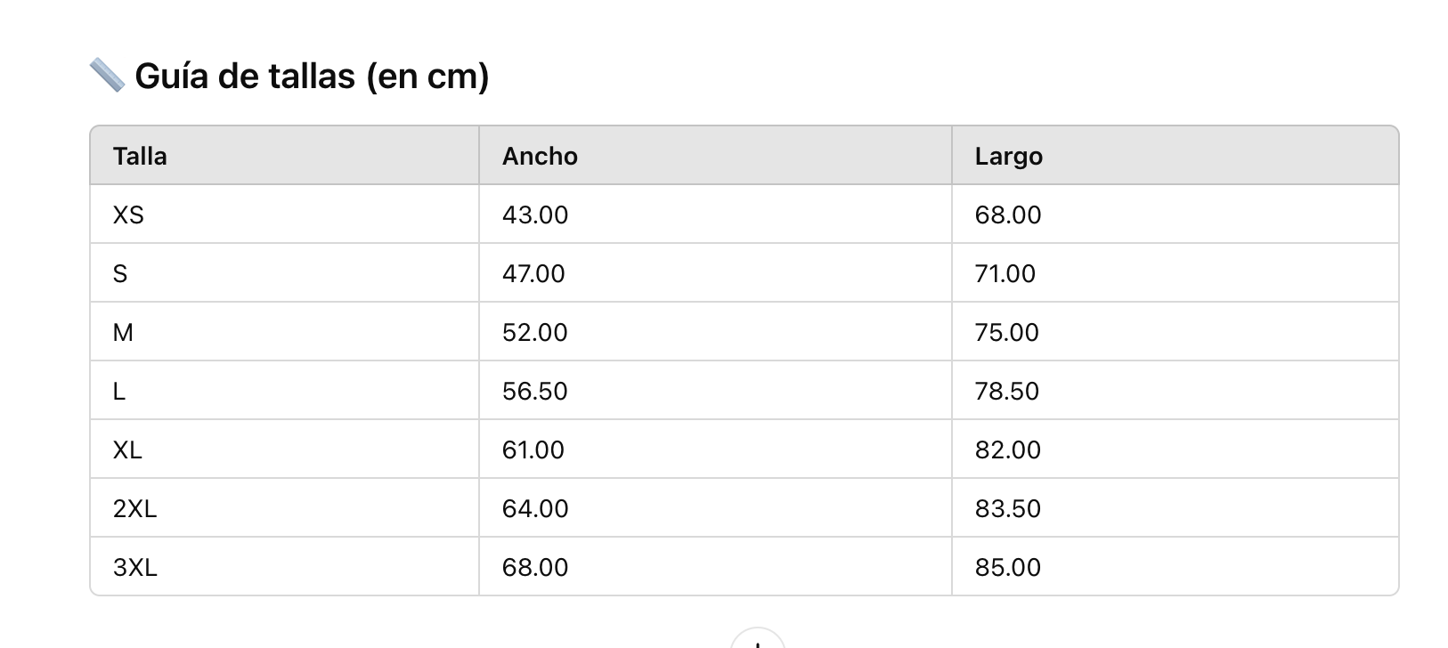Click the XL size row label
This screenshot has height=648, width=1448.
click(x=127, y=450)
